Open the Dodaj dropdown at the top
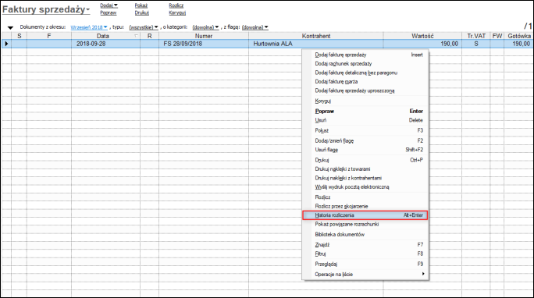 click(x=109, y=5)
